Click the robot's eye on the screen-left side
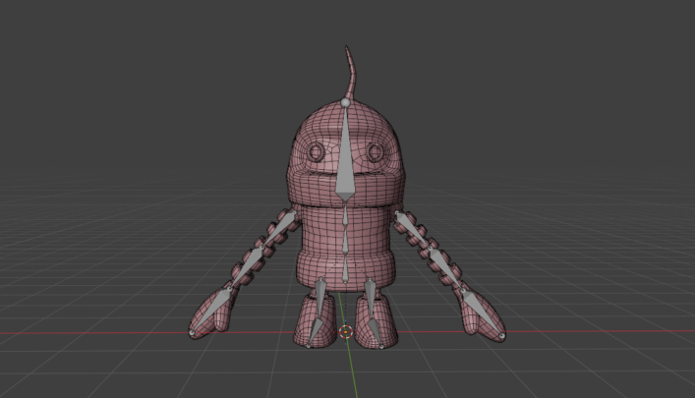Image resolution: width=695 pixels, height=398 pixels. tap(317, 152)
